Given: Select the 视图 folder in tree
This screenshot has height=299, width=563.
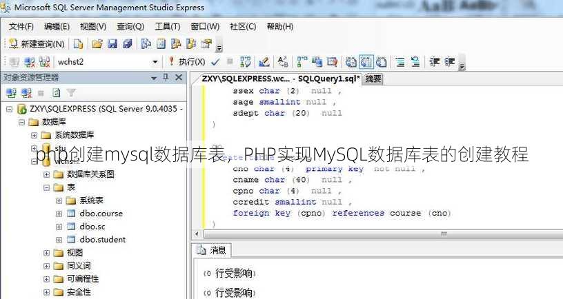Looking at the screenshot, I should pyautogui.click(x=75, y=253).
